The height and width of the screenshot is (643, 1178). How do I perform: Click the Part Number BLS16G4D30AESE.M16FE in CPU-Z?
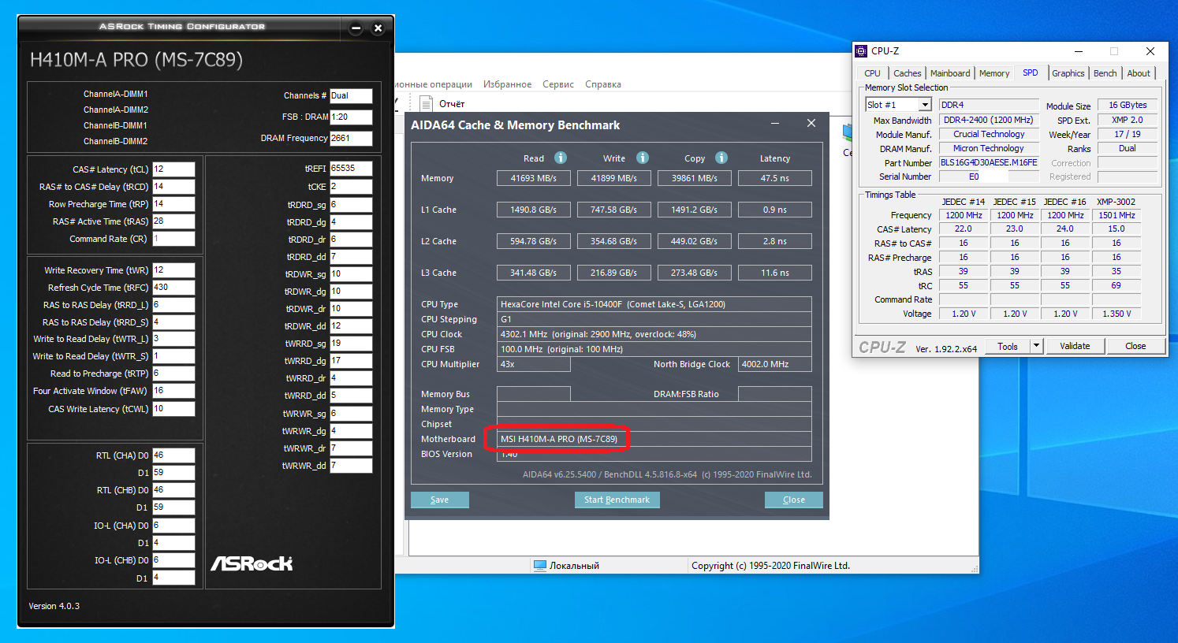[x=989, y=162]
